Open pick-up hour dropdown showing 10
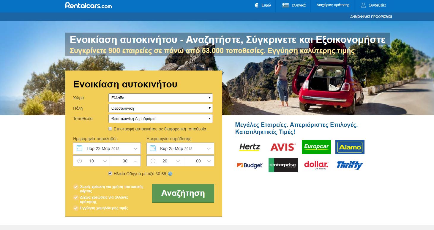This screenshot has width=434, height=230. click(x=91, y=161)
